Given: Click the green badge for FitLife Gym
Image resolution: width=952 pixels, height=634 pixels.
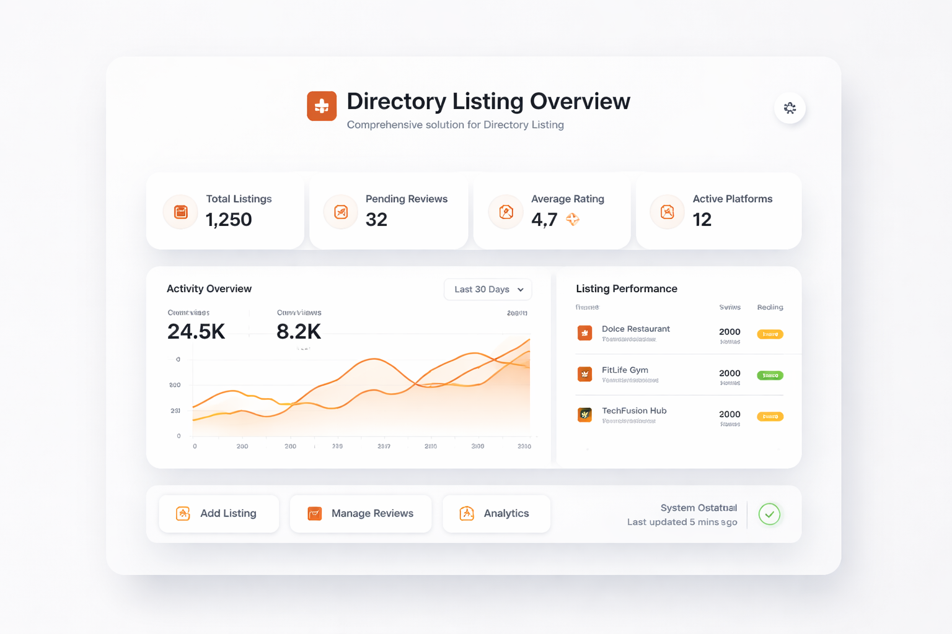Looking at the screenshot, I should 770,375.
